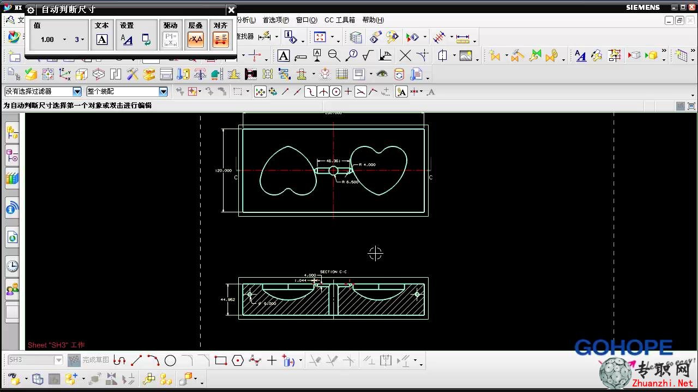Open the 1.00 value type dropdown
Viewport: 698px width, 392px height.
tap(64, 40)
